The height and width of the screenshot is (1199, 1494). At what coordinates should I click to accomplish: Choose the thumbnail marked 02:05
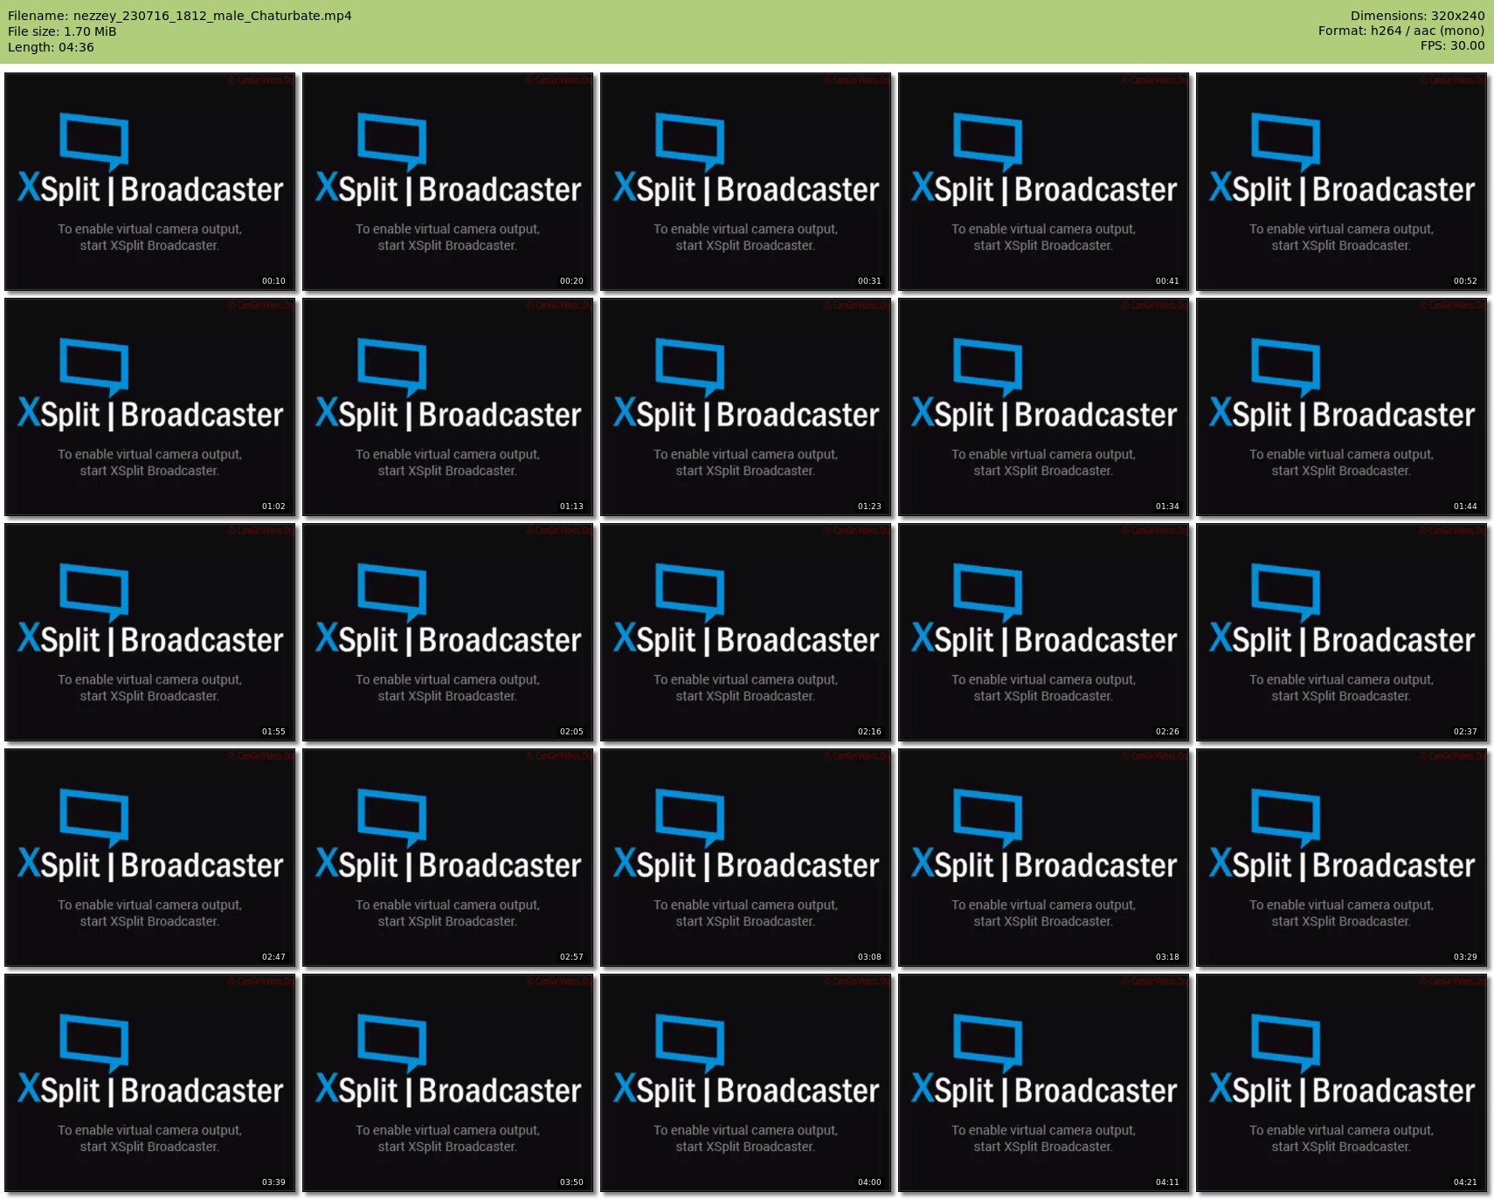448,632
